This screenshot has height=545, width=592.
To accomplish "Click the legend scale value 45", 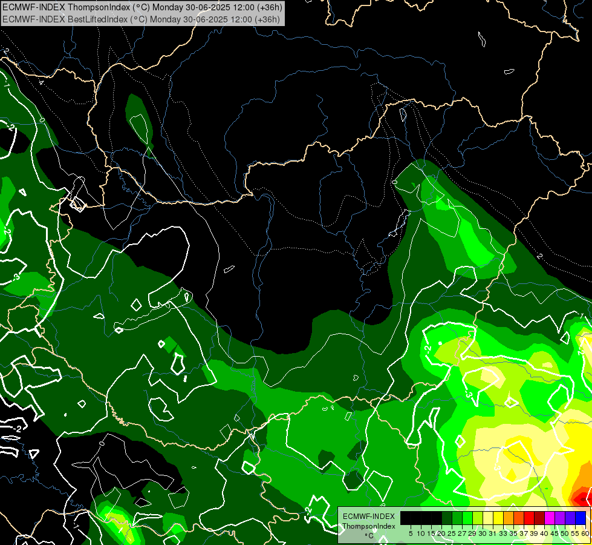I will tap(555, 533).
